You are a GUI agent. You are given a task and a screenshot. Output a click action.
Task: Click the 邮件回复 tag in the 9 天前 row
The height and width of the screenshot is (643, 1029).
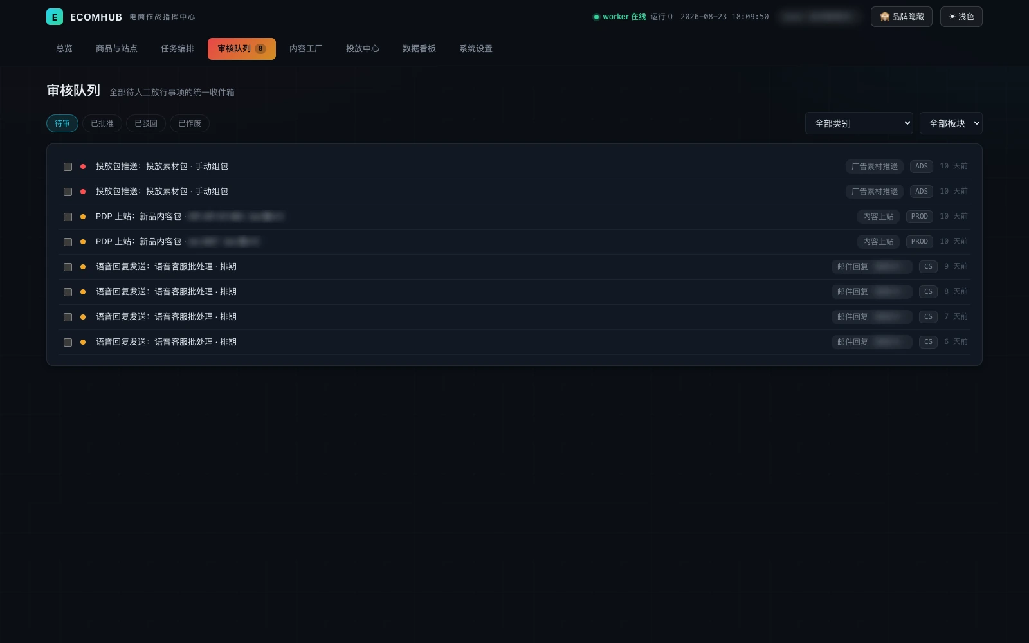point(871,267)
